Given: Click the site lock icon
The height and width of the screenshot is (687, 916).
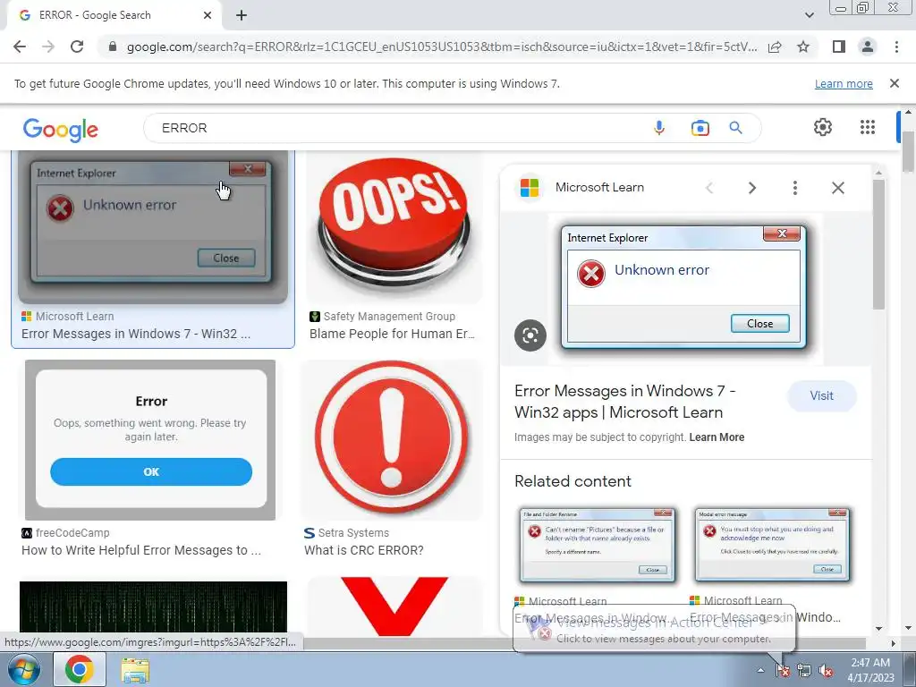Looking at the screenshot, I should pyautogui.click(x=113, y=47).
